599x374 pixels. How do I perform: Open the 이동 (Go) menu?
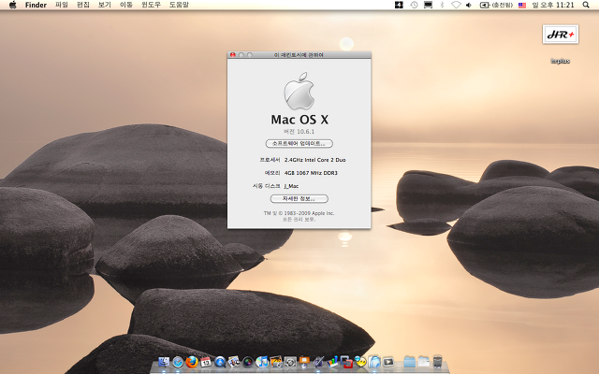point(126,5)
